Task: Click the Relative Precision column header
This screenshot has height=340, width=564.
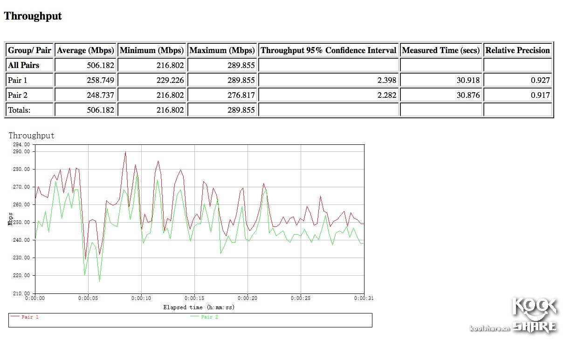Action: (518, 50)
